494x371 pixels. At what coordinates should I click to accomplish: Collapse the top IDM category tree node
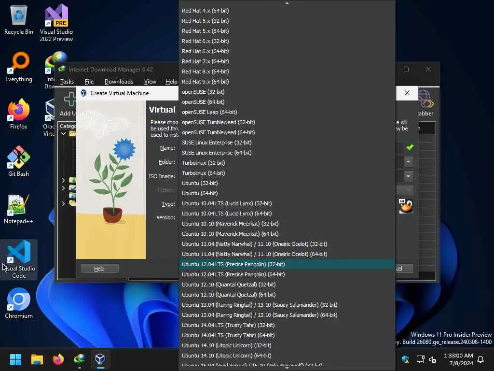63,133
